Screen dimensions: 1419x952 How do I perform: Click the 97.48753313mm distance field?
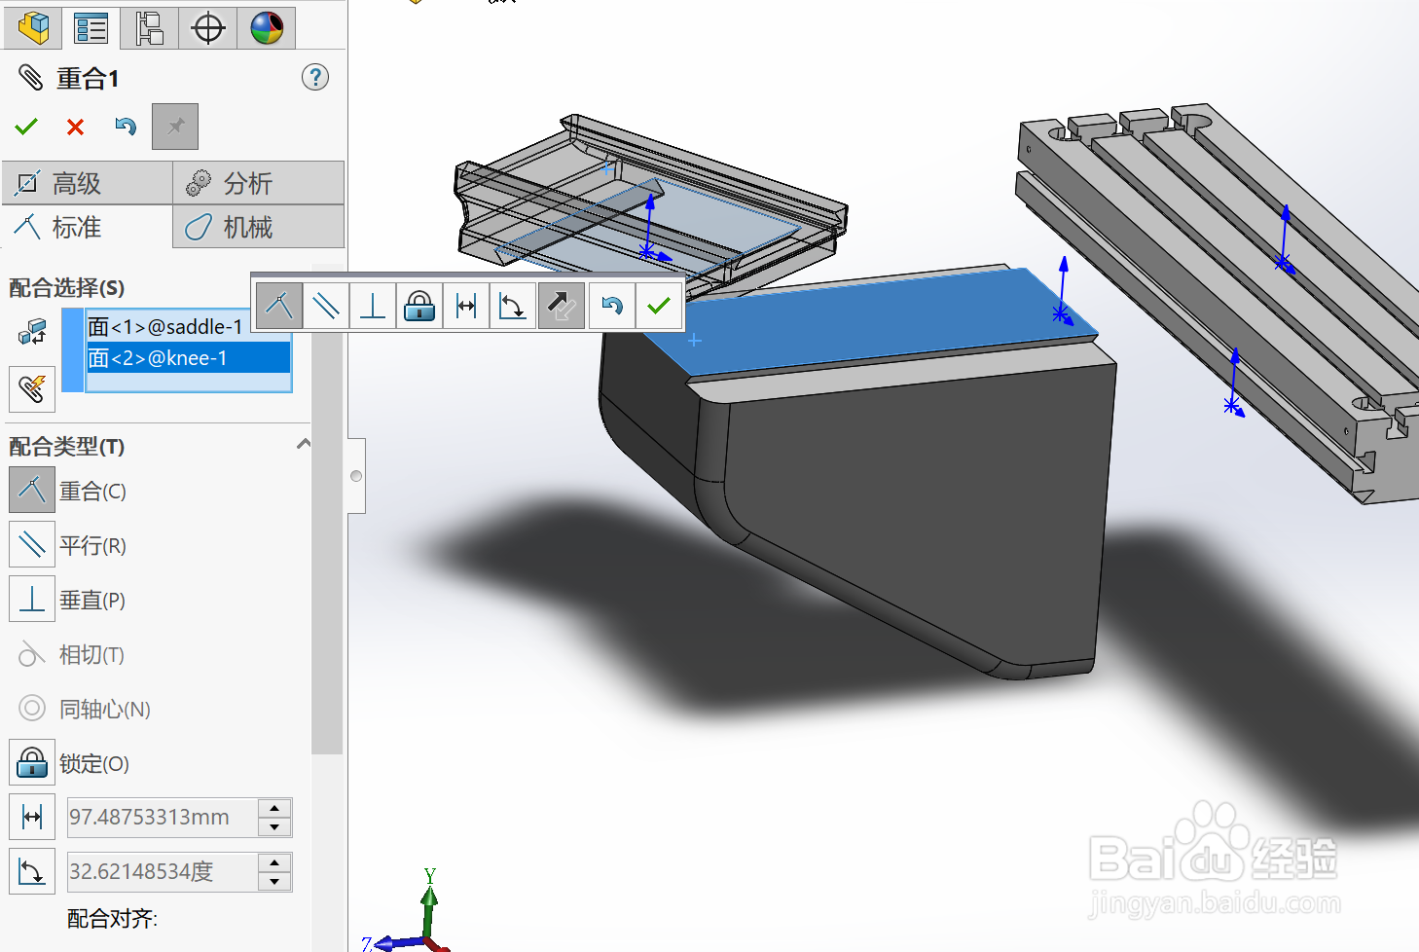(163, 818)
